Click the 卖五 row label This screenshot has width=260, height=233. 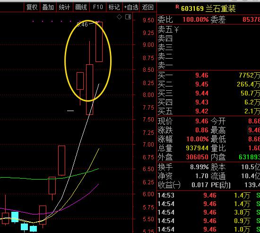tap(165, 29)
